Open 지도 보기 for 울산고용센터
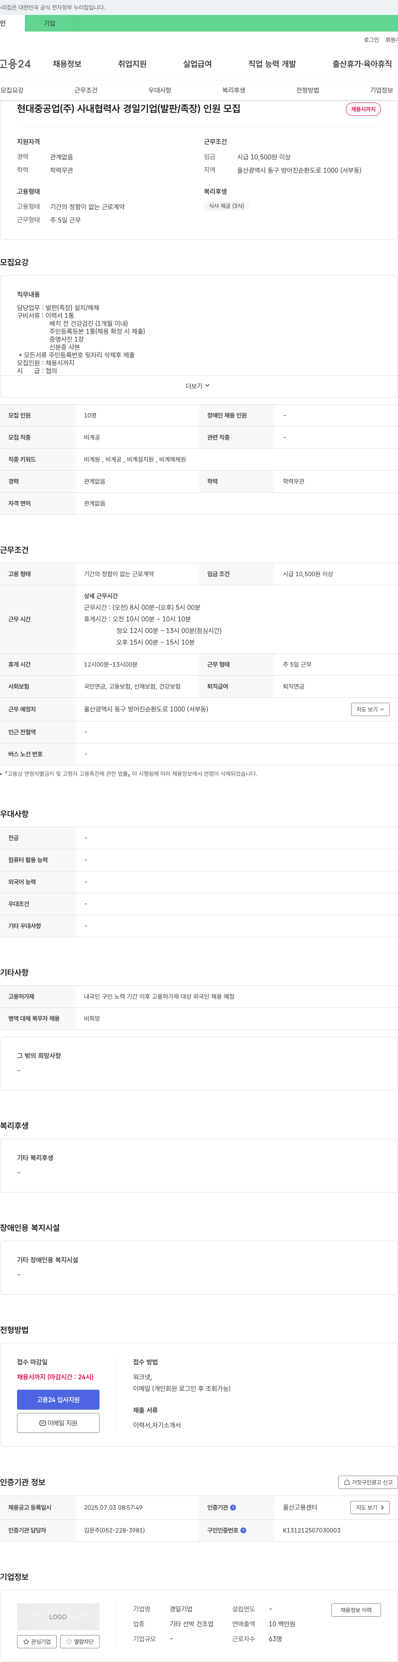 tap(370, 1507)
